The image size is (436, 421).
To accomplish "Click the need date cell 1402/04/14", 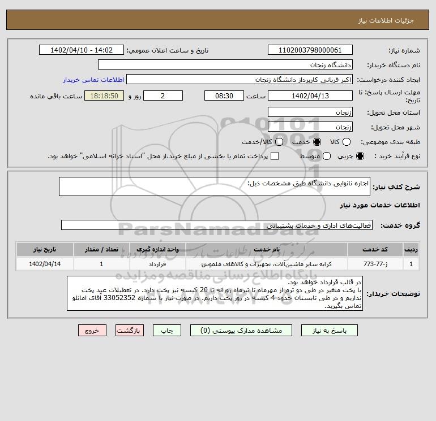I will [45, 264].
